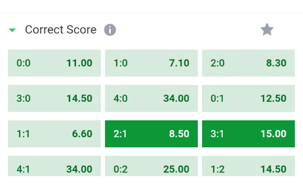
Task: Favorite the Correct Score market with star
Action: 267,29
